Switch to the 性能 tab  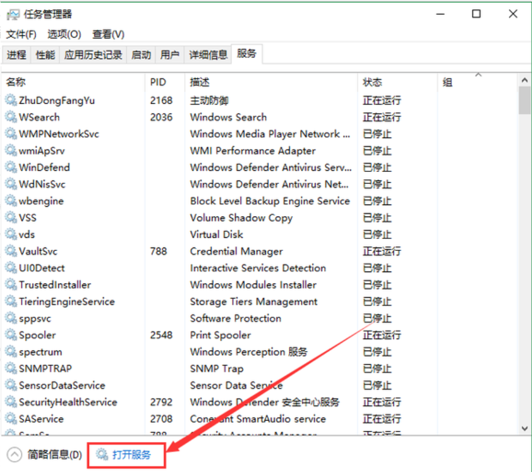tap(45, 55)
